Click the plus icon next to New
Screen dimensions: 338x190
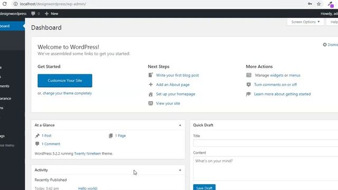click(46, 14)
